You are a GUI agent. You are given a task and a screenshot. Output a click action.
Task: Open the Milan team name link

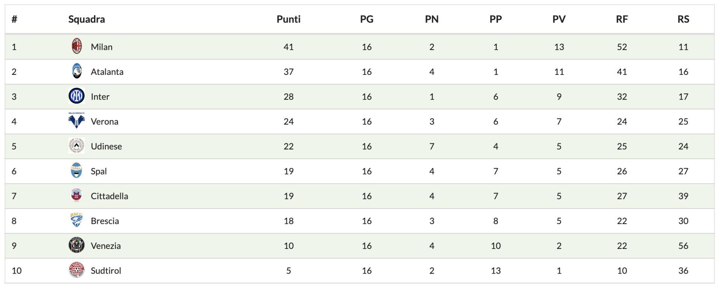coord(102,47)
